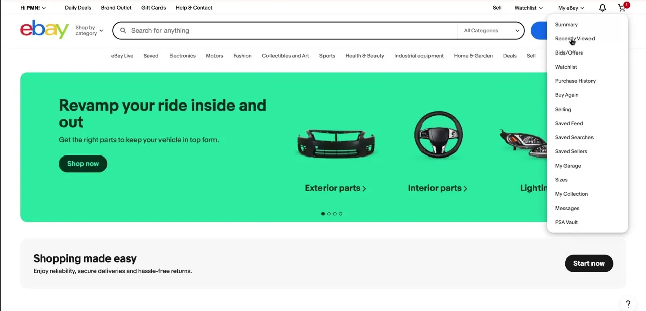Expand the All Categories dropdown
This screenshot has height=311, width=646.
[491, 31]
